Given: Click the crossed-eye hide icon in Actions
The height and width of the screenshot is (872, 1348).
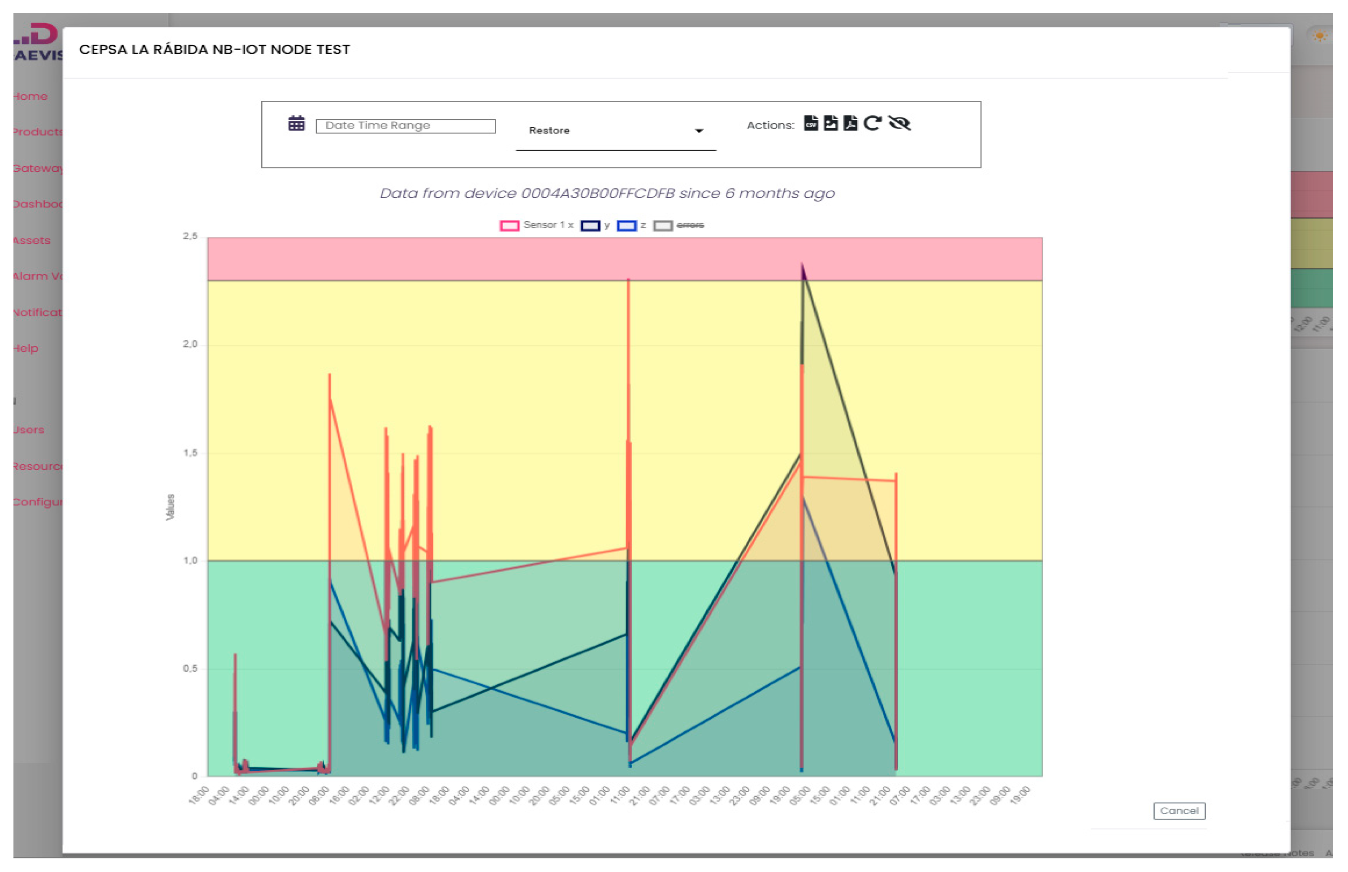Looking at the screenshot, I should tap(899, 123).
